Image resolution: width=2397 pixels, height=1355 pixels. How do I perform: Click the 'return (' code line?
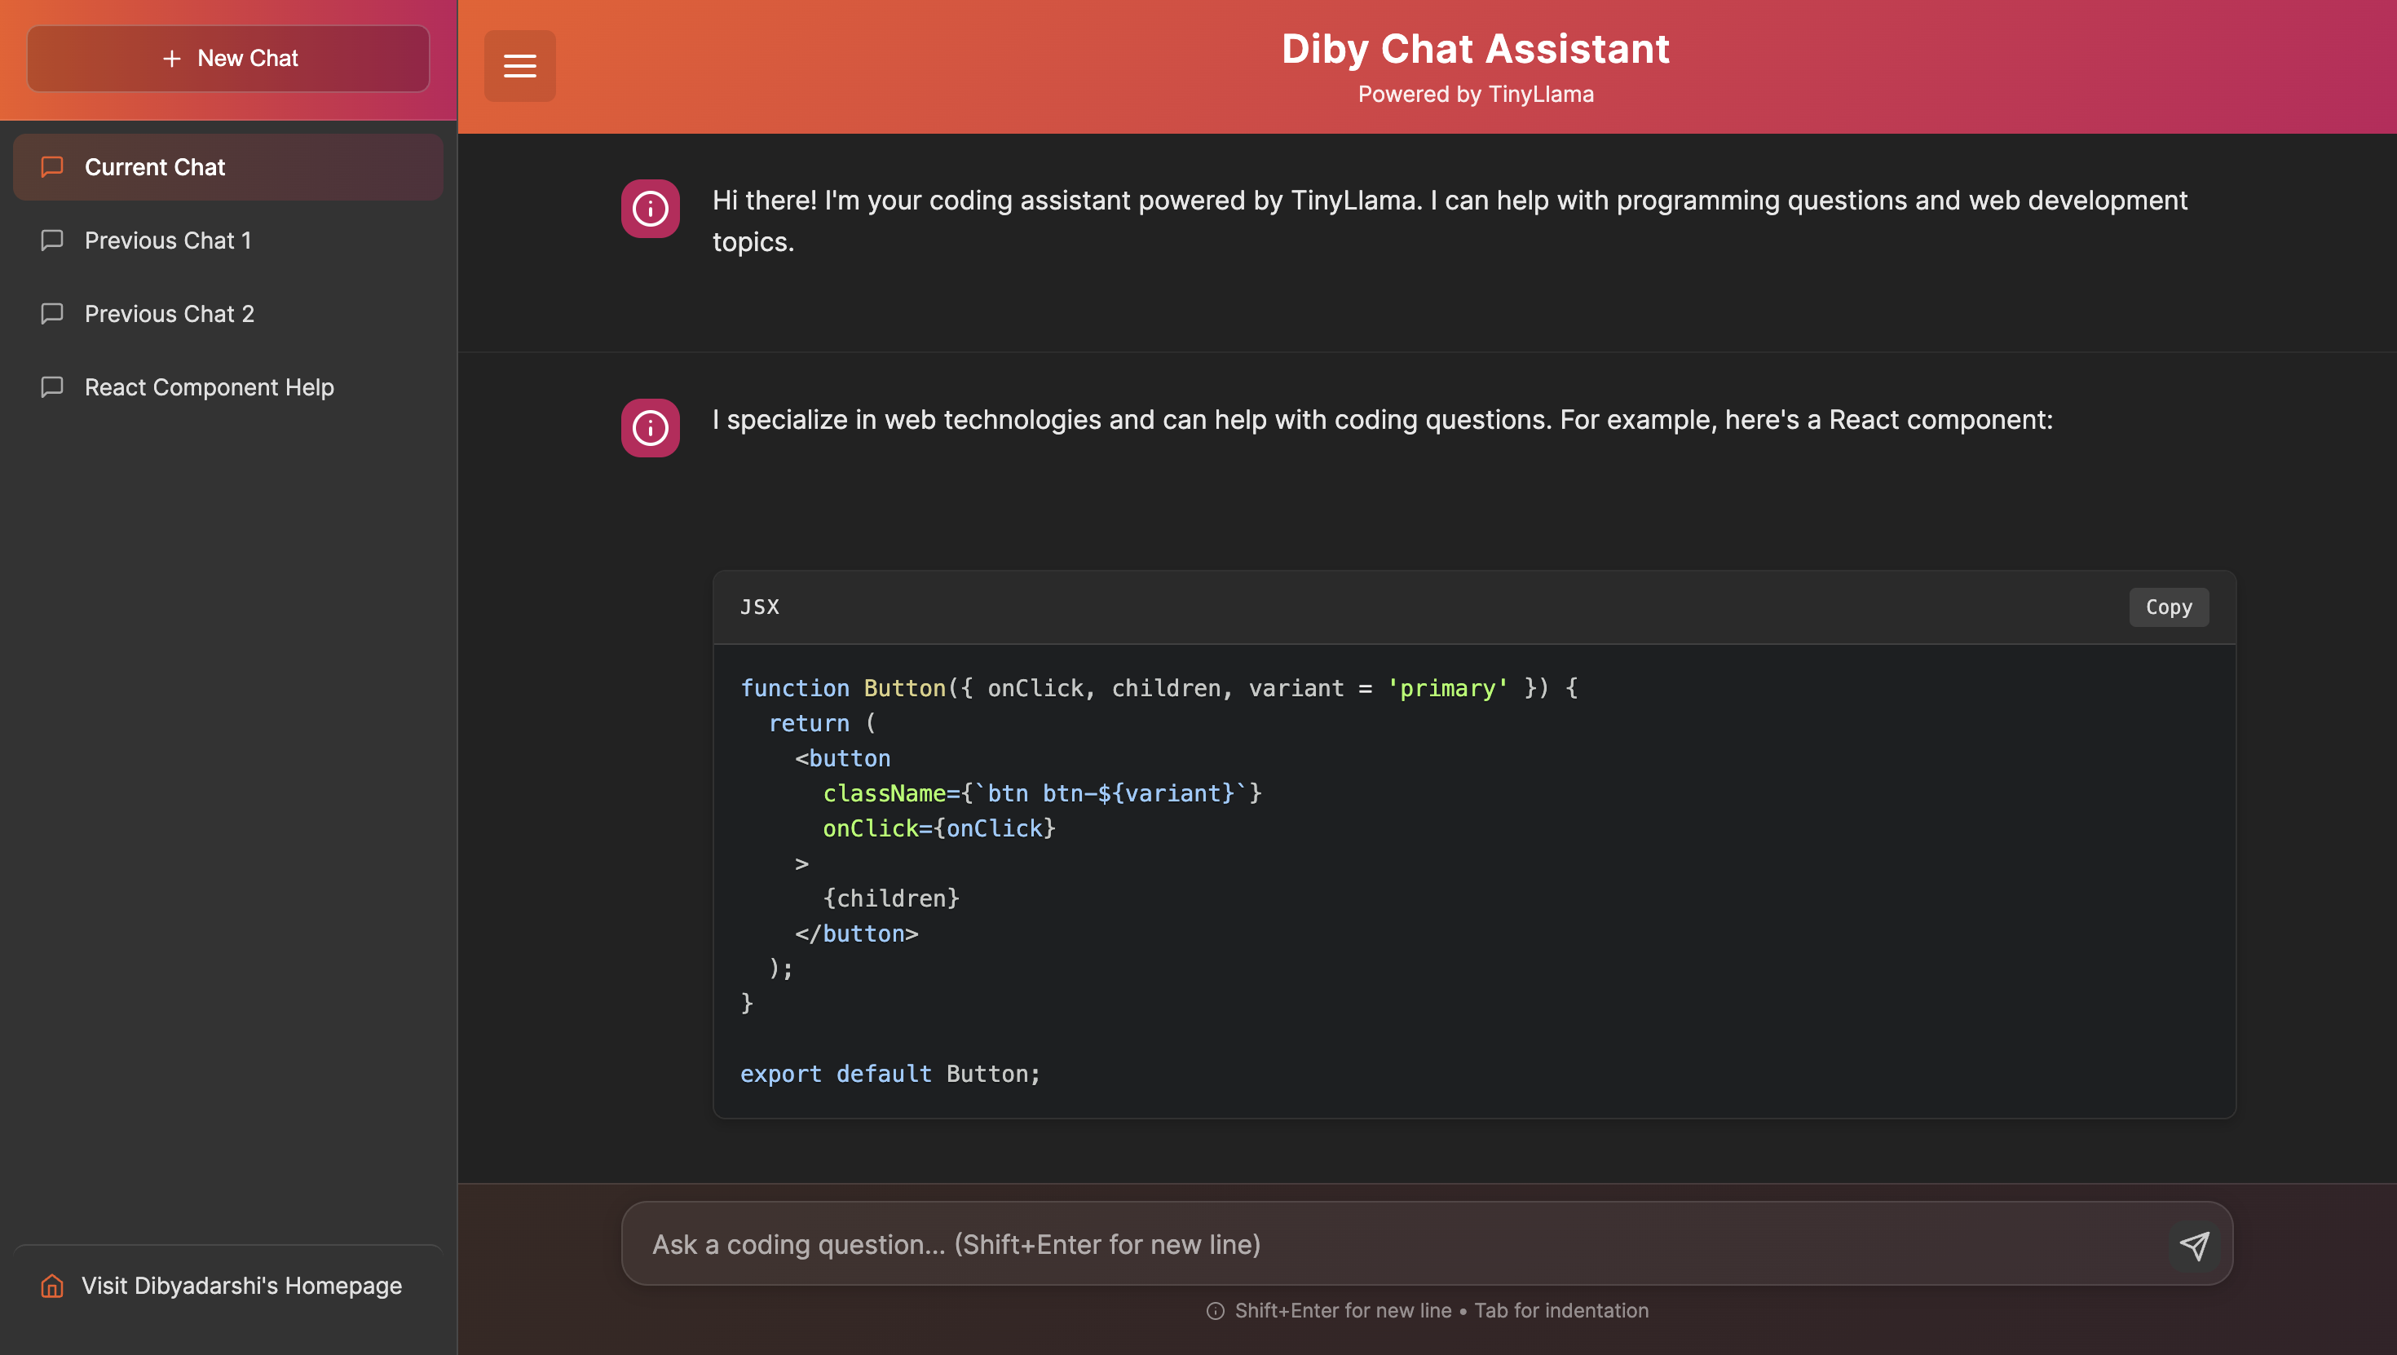click(822, 723)
